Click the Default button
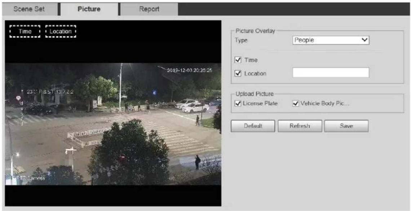 [253, 126]
